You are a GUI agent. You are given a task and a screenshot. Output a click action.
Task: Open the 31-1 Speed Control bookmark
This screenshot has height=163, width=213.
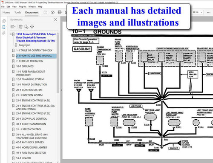click(x=29, y=129)
